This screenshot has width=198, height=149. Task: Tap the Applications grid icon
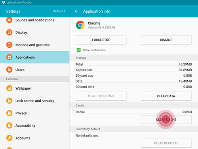[9, 57]
